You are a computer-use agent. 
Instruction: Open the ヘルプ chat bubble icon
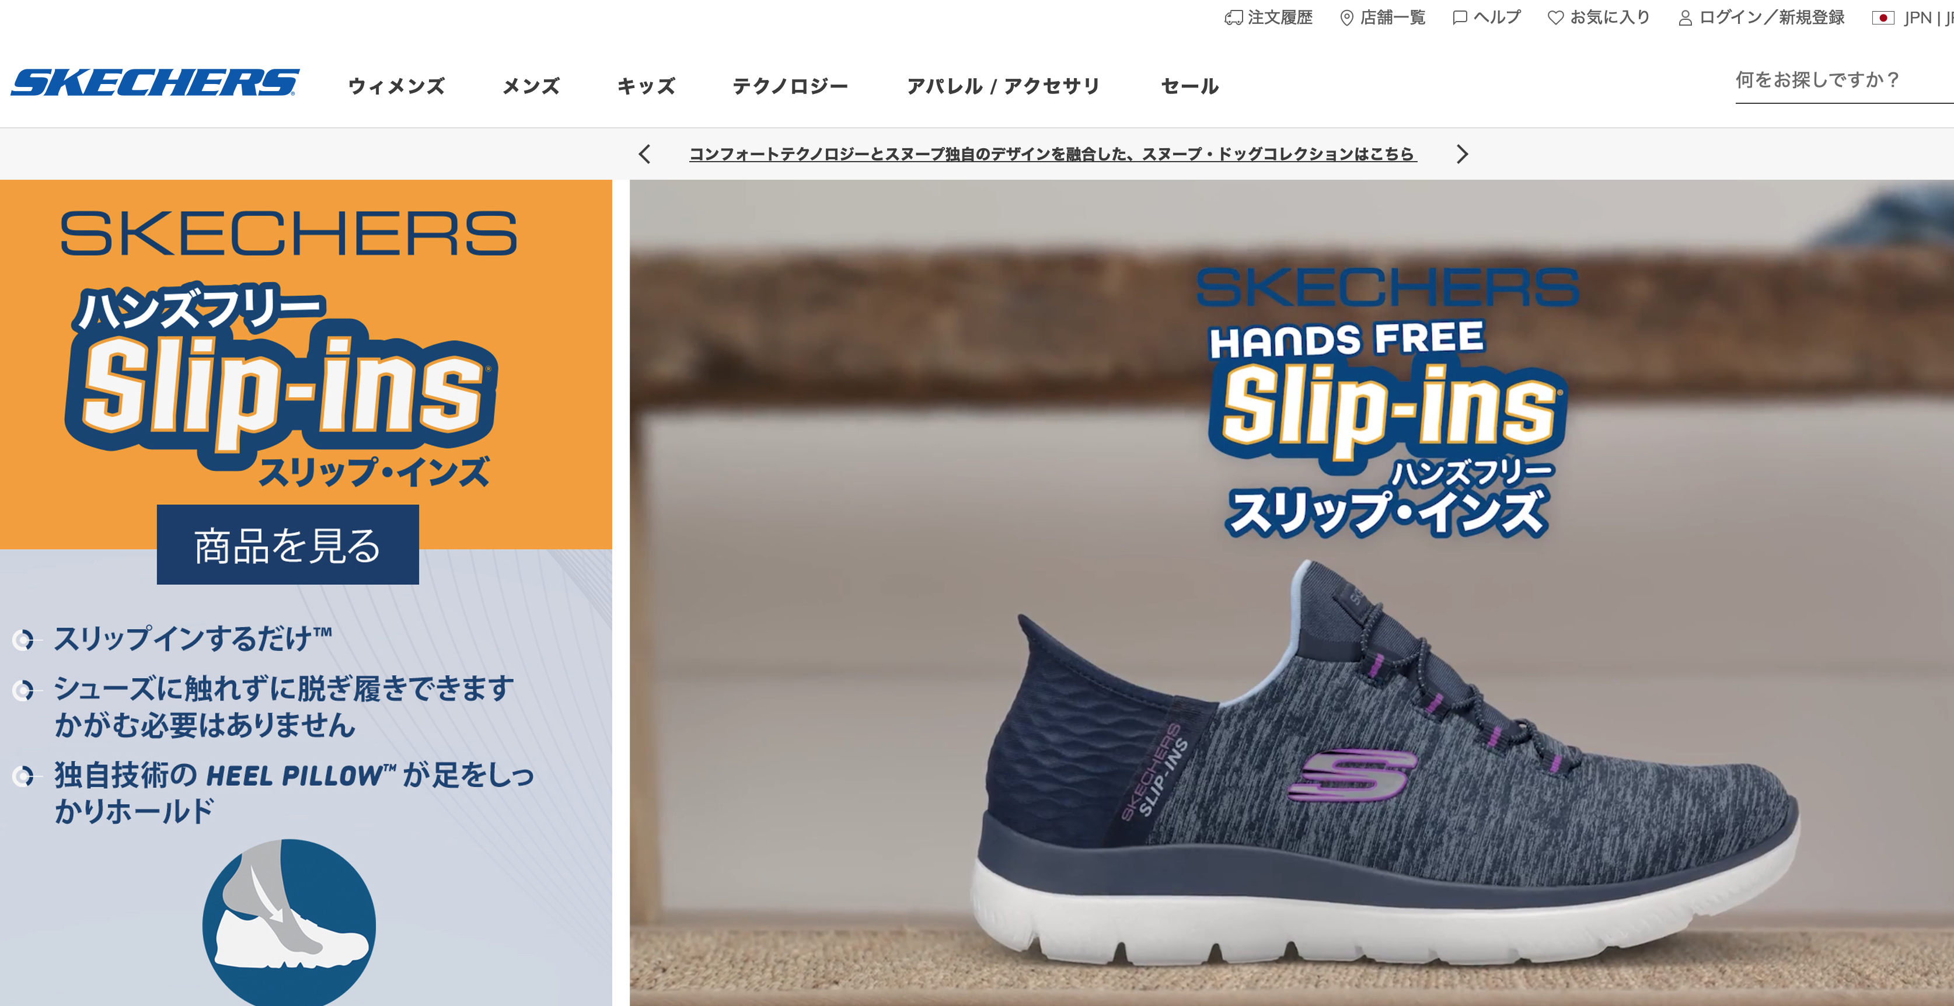point(1460,18)
